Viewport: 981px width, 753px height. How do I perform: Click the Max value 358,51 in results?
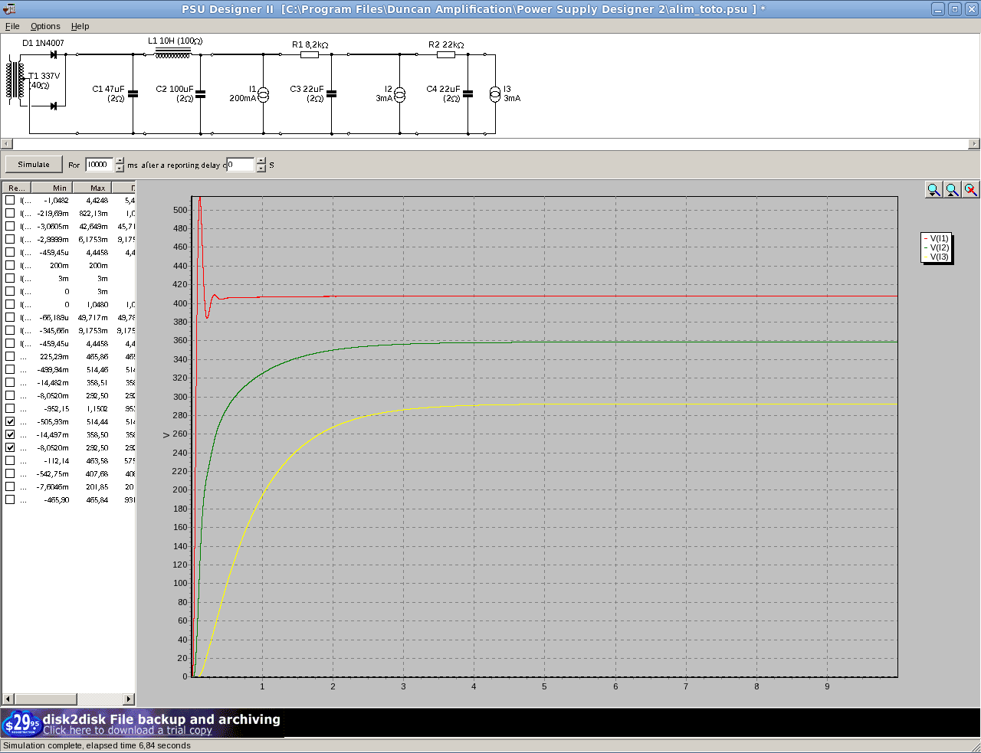(97, 382)
